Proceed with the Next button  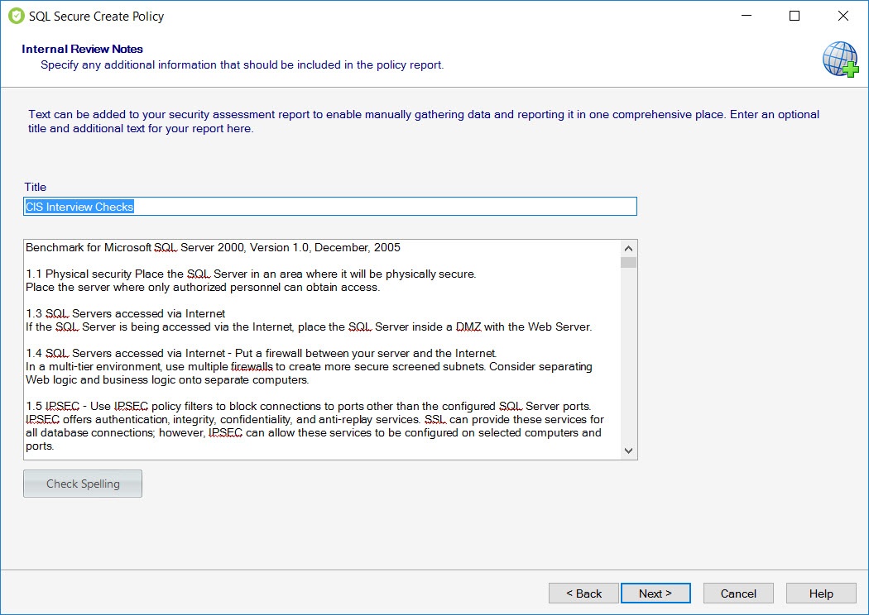click(655, 594)
